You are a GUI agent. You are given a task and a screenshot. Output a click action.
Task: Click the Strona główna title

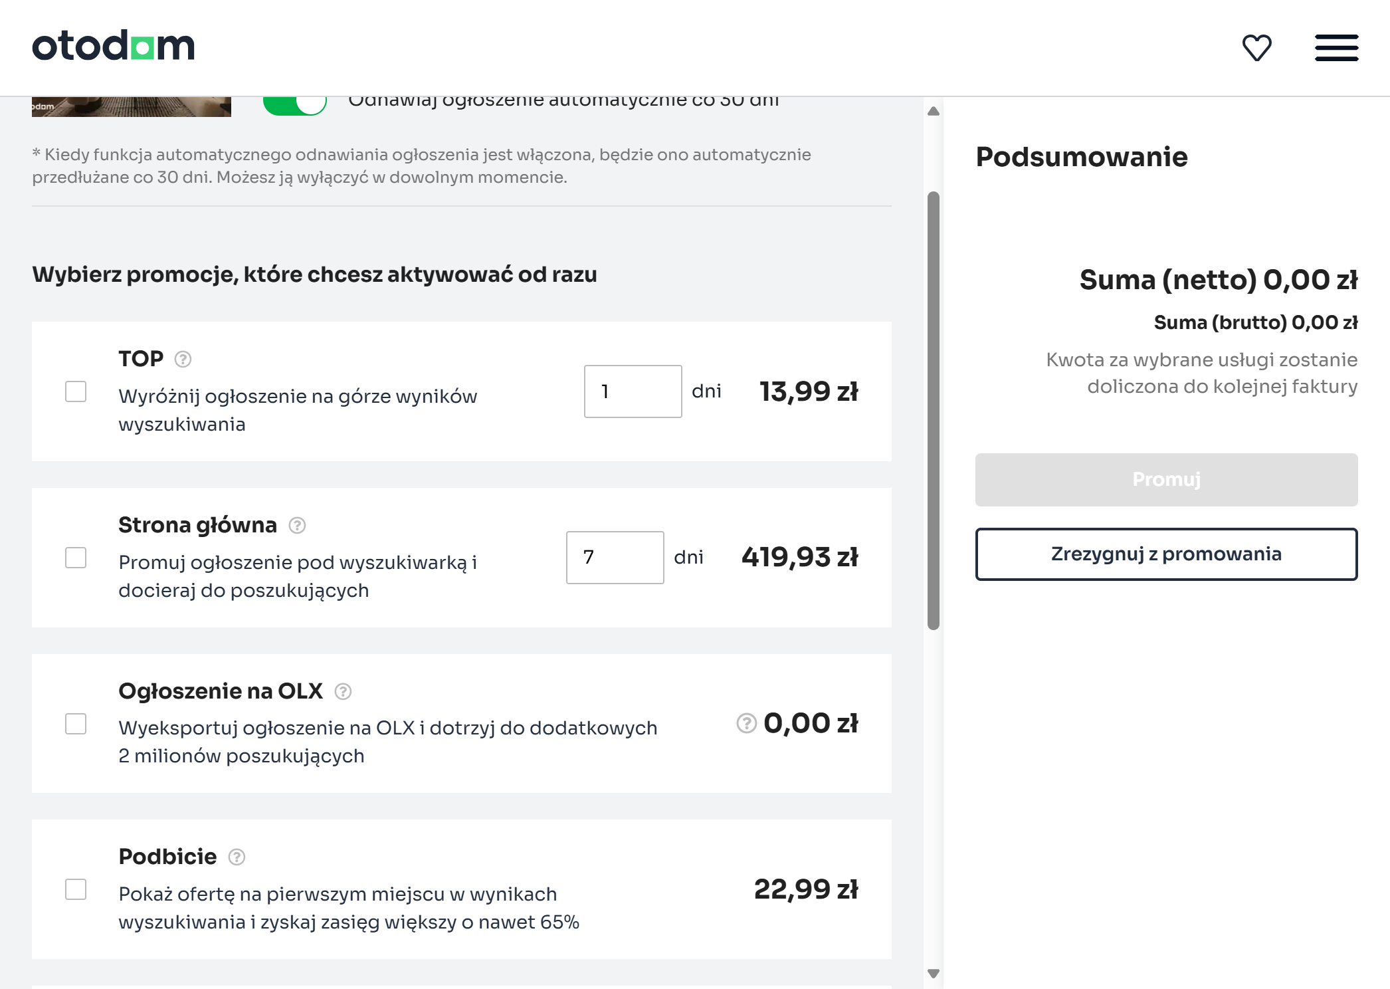click(x=197, y=525)
